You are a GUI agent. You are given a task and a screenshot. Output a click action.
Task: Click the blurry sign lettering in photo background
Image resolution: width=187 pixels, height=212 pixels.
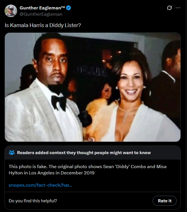pos(92,71)
